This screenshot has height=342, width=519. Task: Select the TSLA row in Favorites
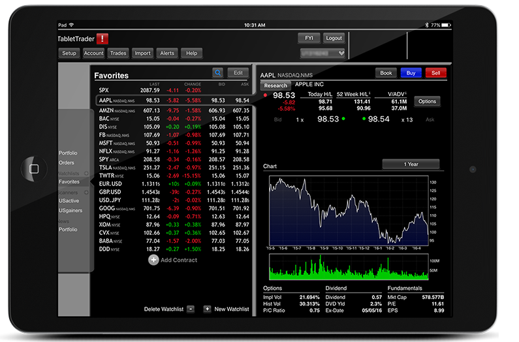click(x=174, y=168)
